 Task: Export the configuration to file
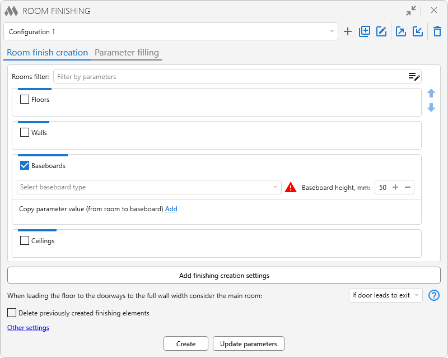401,31
